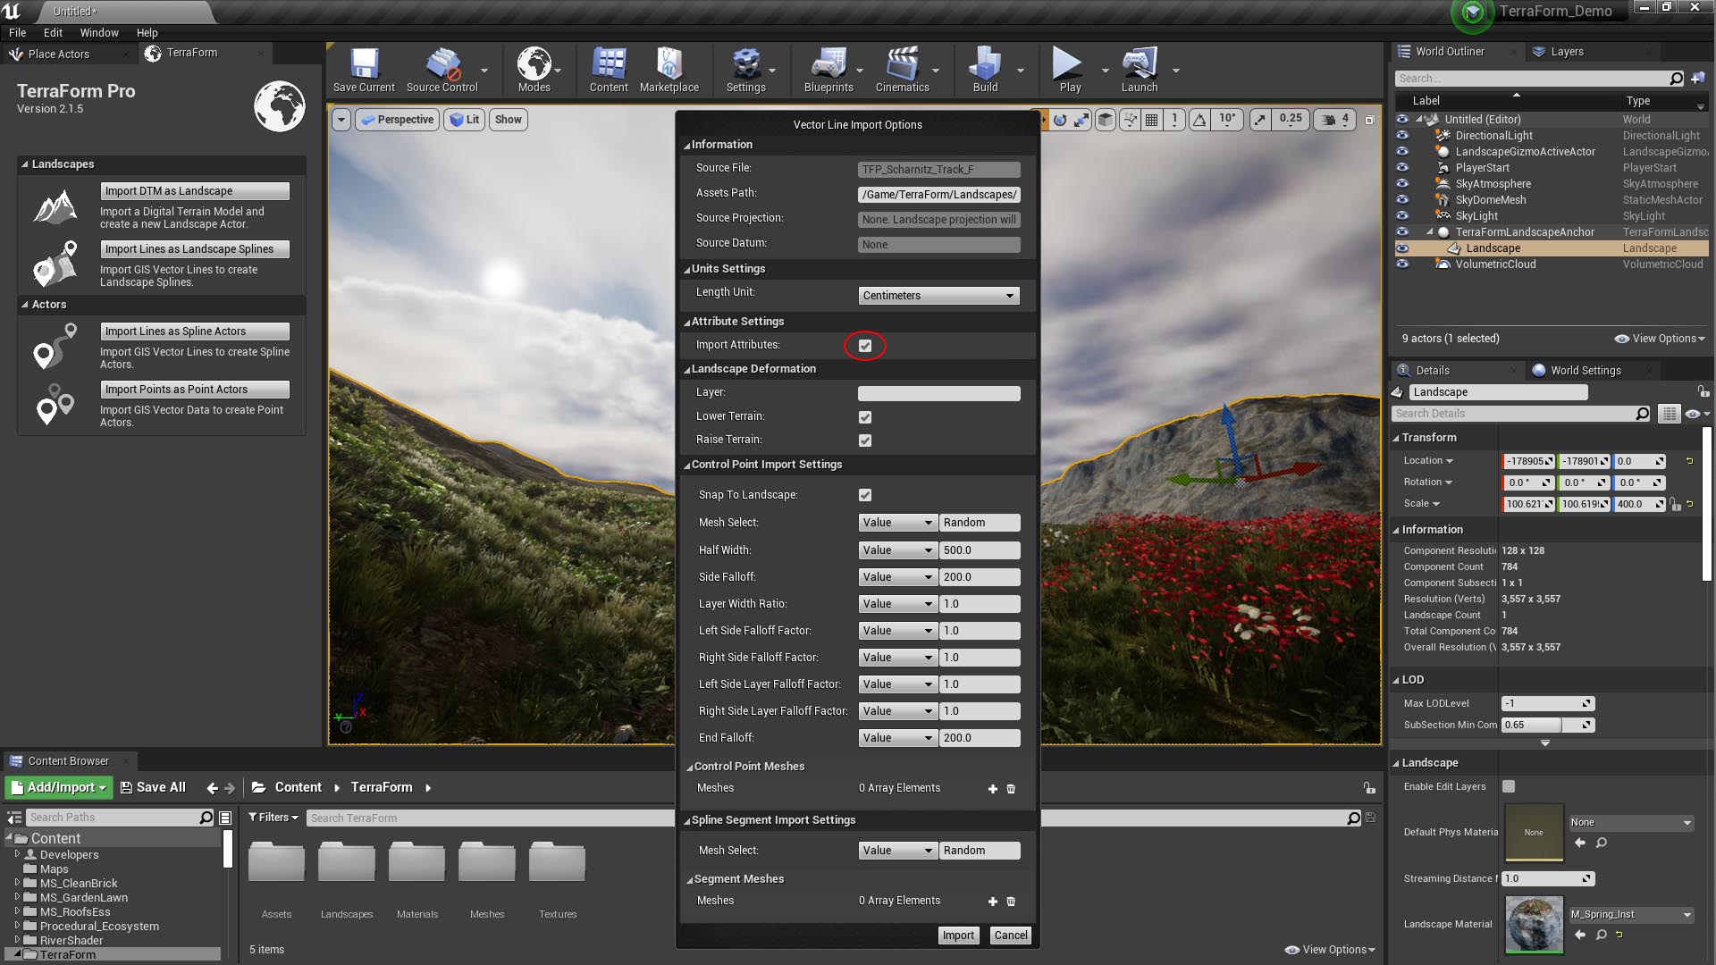Toggle visibility of SkyAtmosphere actor
This screenshot has width=1716, height=965.
tap(1402, 184)
